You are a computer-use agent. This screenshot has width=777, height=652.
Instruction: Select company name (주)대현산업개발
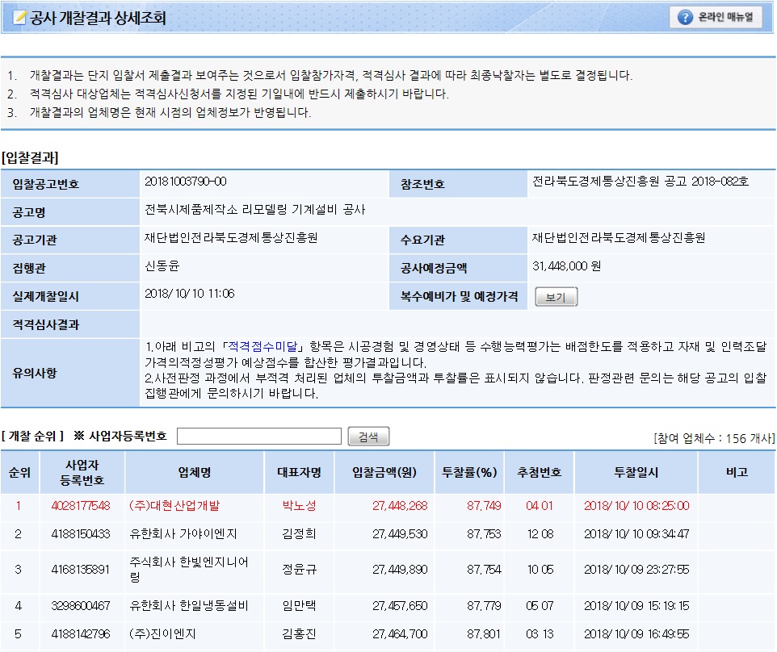pos(174,505)
